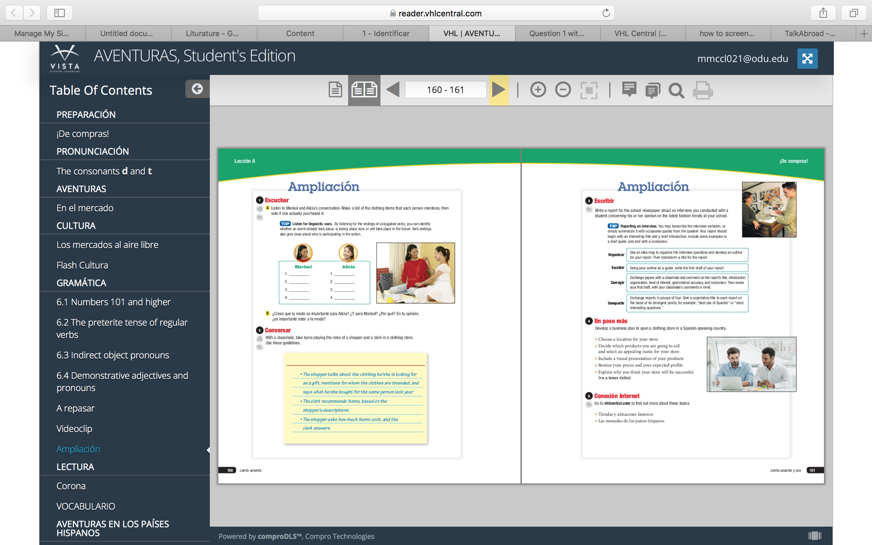This screenshot has width=872, height=545.
Task: Click the GRAMÁTICA heading
Action: point(81,283)
